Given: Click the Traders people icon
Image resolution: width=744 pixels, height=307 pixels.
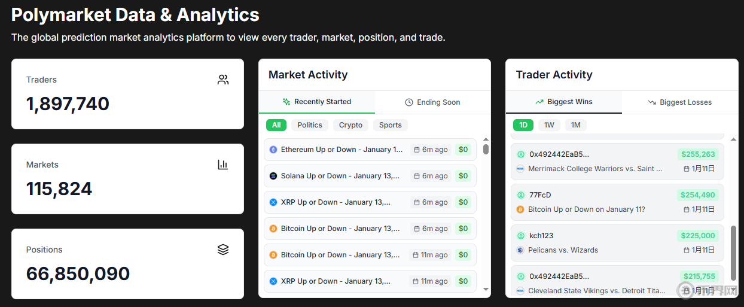Looking at the screenshot, I should click(x=223, y=80).
